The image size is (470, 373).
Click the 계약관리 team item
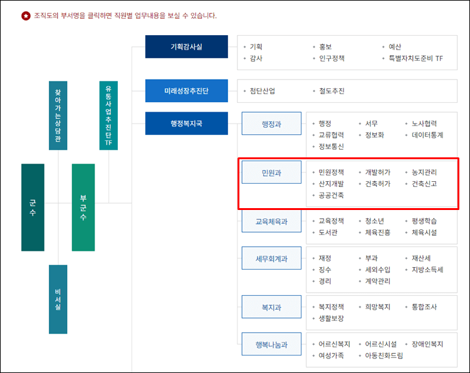[378, 281]
